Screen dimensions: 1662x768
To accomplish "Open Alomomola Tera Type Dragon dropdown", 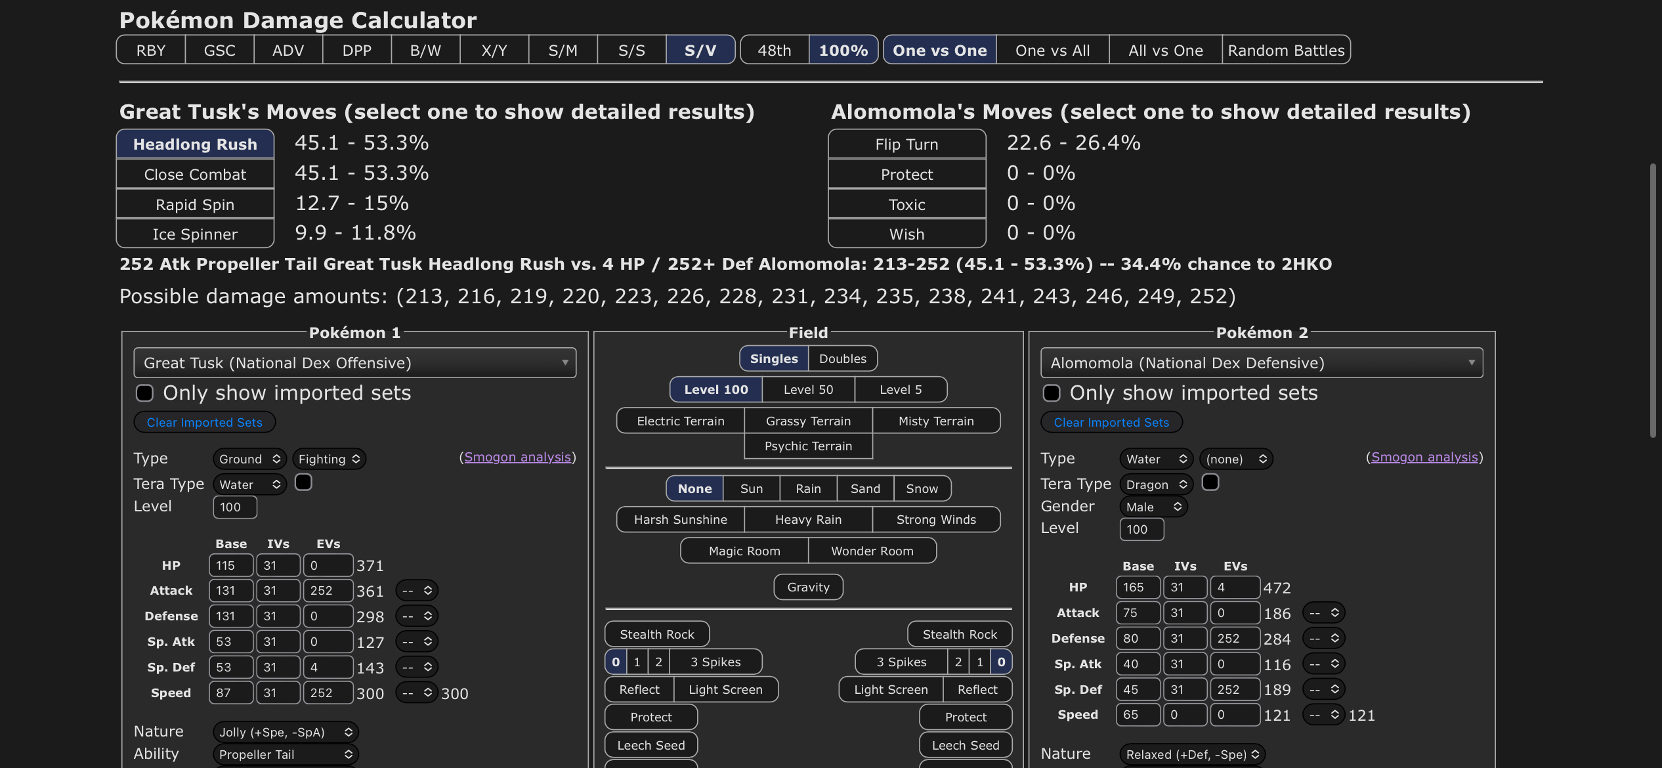I will (1157, 484).
